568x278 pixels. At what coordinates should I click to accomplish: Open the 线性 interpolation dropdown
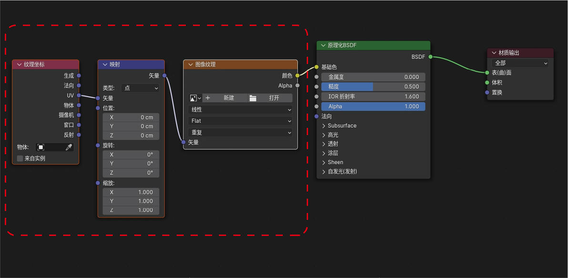(x=240, y=110)
